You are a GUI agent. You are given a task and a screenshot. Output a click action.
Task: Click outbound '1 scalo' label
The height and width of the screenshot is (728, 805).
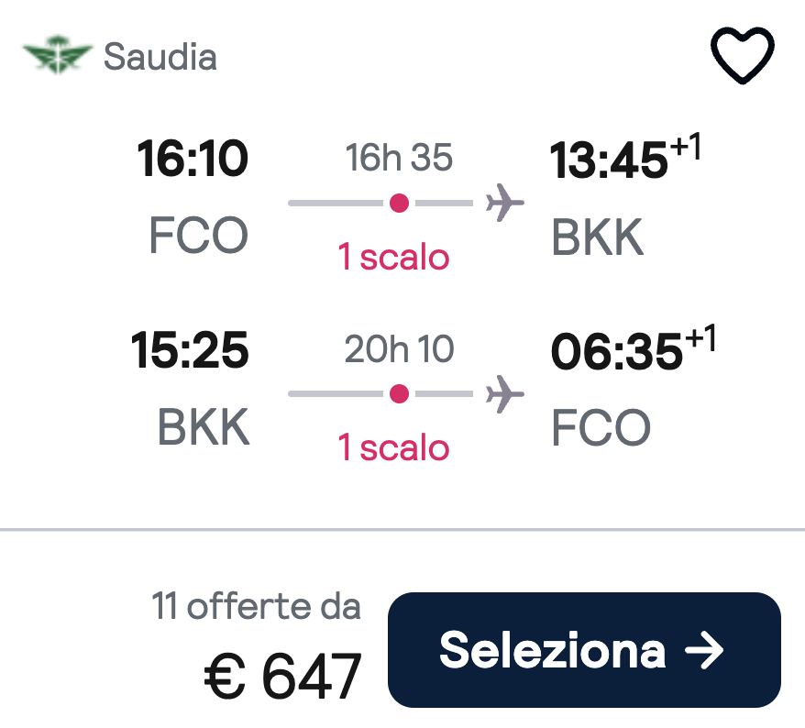[393, 257]
